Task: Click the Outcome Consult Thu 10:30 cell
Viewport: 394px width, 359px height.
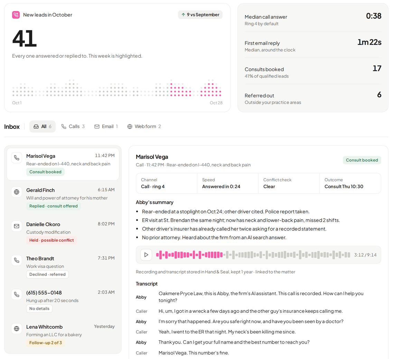Action: pyautogui.click(x=350, y=183)
